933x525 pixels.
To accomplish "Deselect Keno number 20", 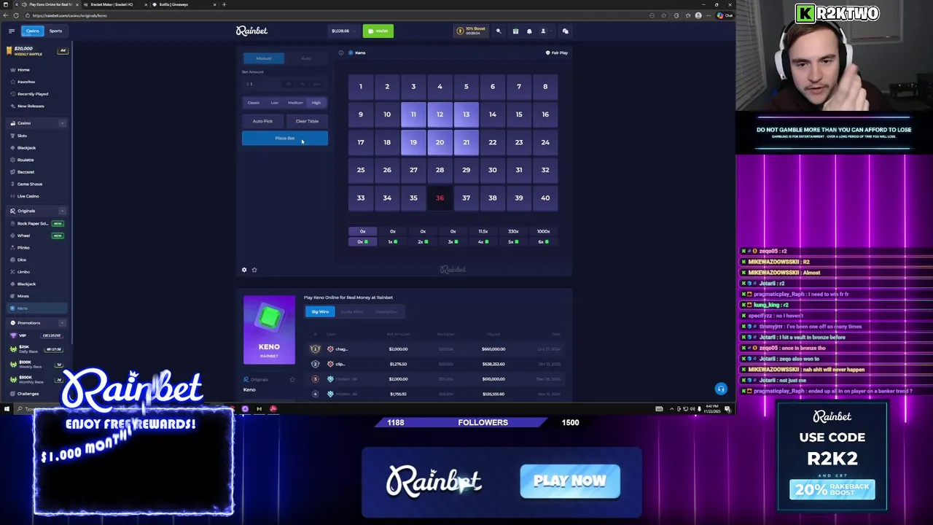I will pos(440,142).
